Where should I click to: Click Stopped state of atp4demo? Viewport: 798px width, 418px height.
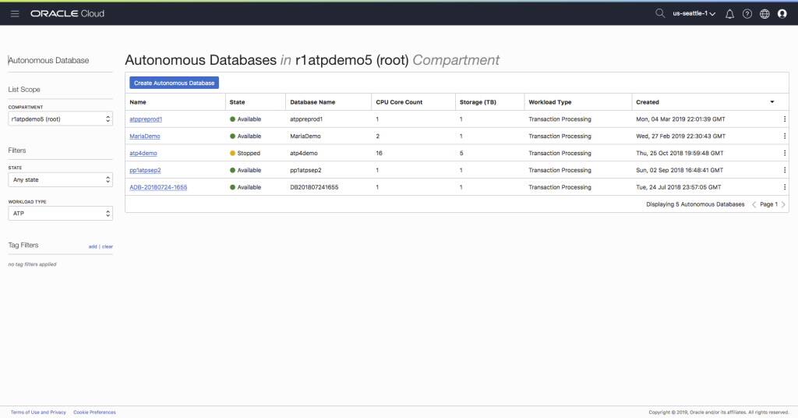click(x=245, y=153)
